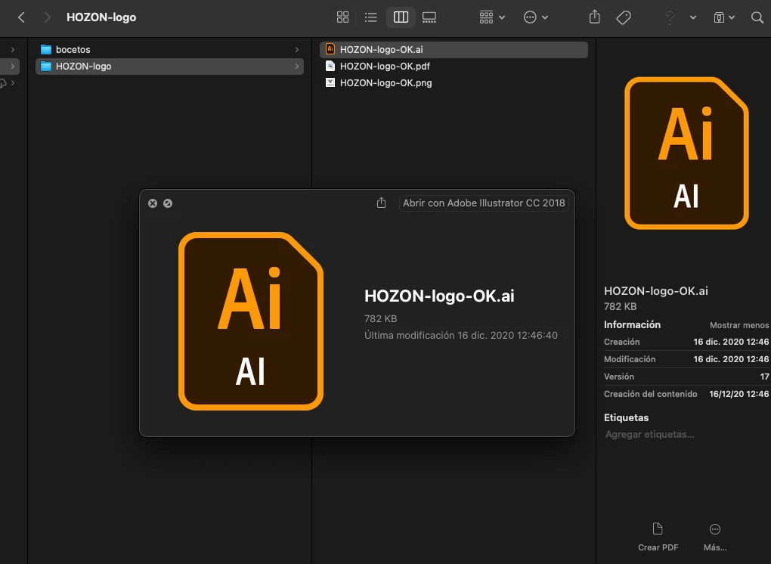Viewport: 771px width, 564px height.
Task: Click the full-screen button in Quick Look
Action: click(x=168, y=203)
